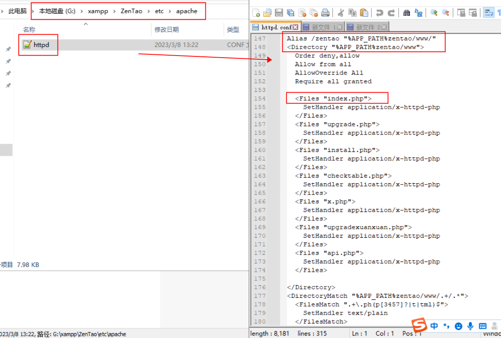The height and width of the screenshot is (338, 501).
Task: Click the Print icon in the toolbar
Action: point(325,13)
